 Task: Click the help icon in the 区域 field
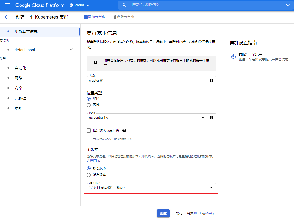tap(211, 117)
